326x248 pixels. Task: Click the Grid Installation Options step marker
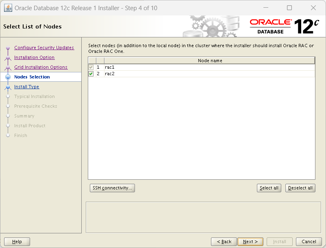point(8,67)
